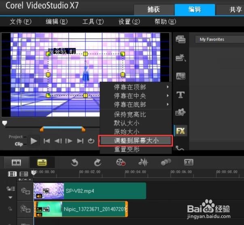The height and width of the screenshot is (225, 244).
Task: Switch to the 共享 tab
Action: coord(230,10)
